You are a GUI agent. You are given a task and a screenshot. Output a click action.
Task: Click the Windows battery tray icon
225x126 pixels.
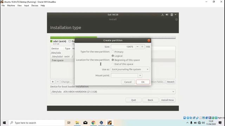(195, 123)
